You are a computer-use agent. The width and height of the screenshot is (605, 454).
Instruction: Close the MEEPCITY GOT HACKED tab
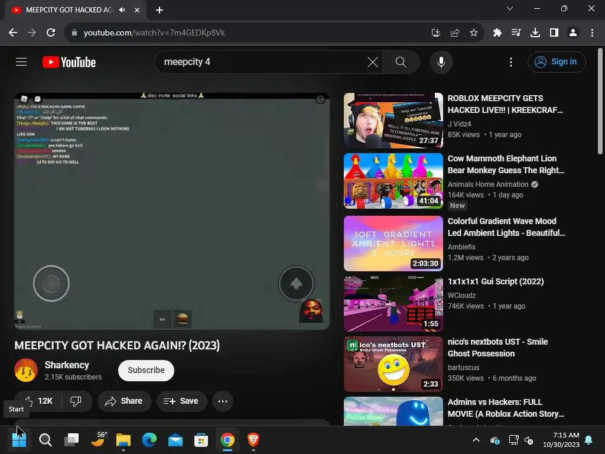(137, 10)
